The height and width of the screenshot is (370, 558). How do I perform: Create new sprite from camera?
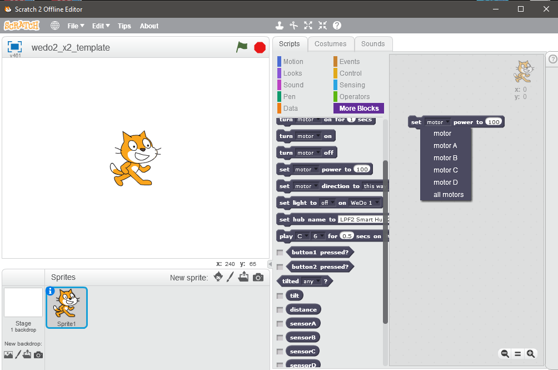click(258, 277)
